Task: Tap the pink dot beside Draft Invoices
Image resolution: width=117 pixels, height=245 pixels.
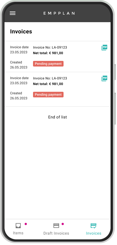Action: coord(63,224)
